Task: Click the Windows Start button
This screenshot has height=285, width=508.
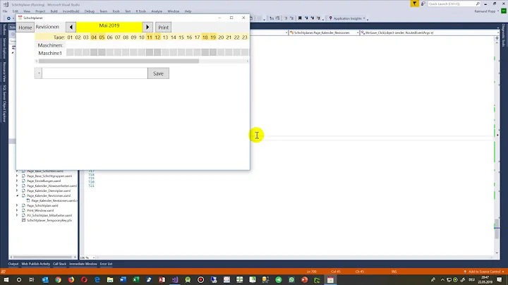Action: coord(6,279)
